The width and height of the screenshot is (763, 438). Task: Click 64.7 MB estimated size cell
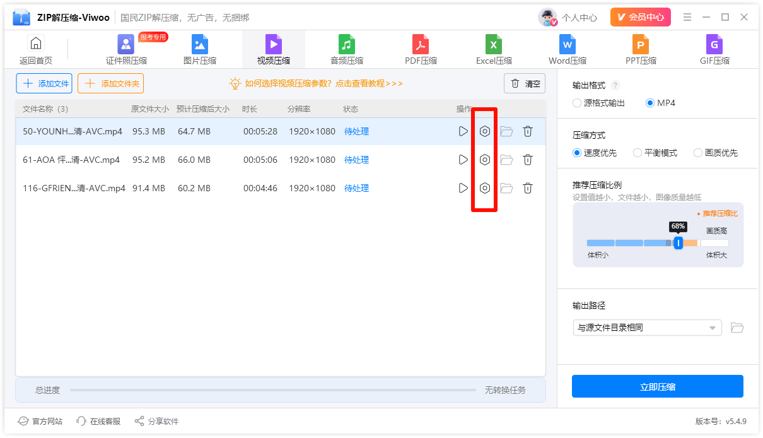pos(194,131)
